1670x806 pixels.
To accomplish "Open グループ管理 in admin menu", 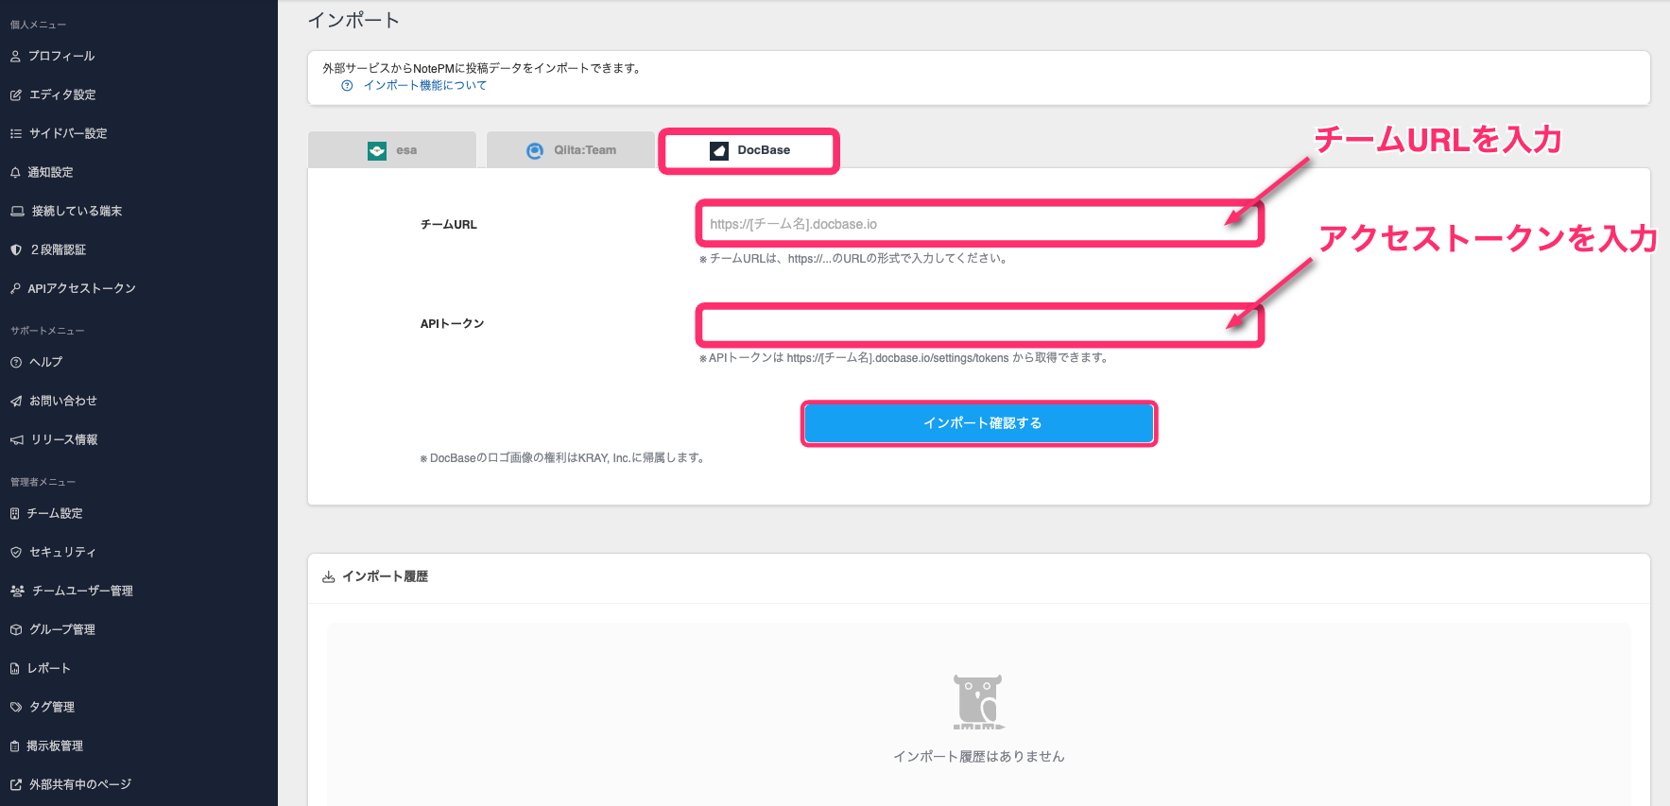I will pyautogui.click(x=62, y=630).
